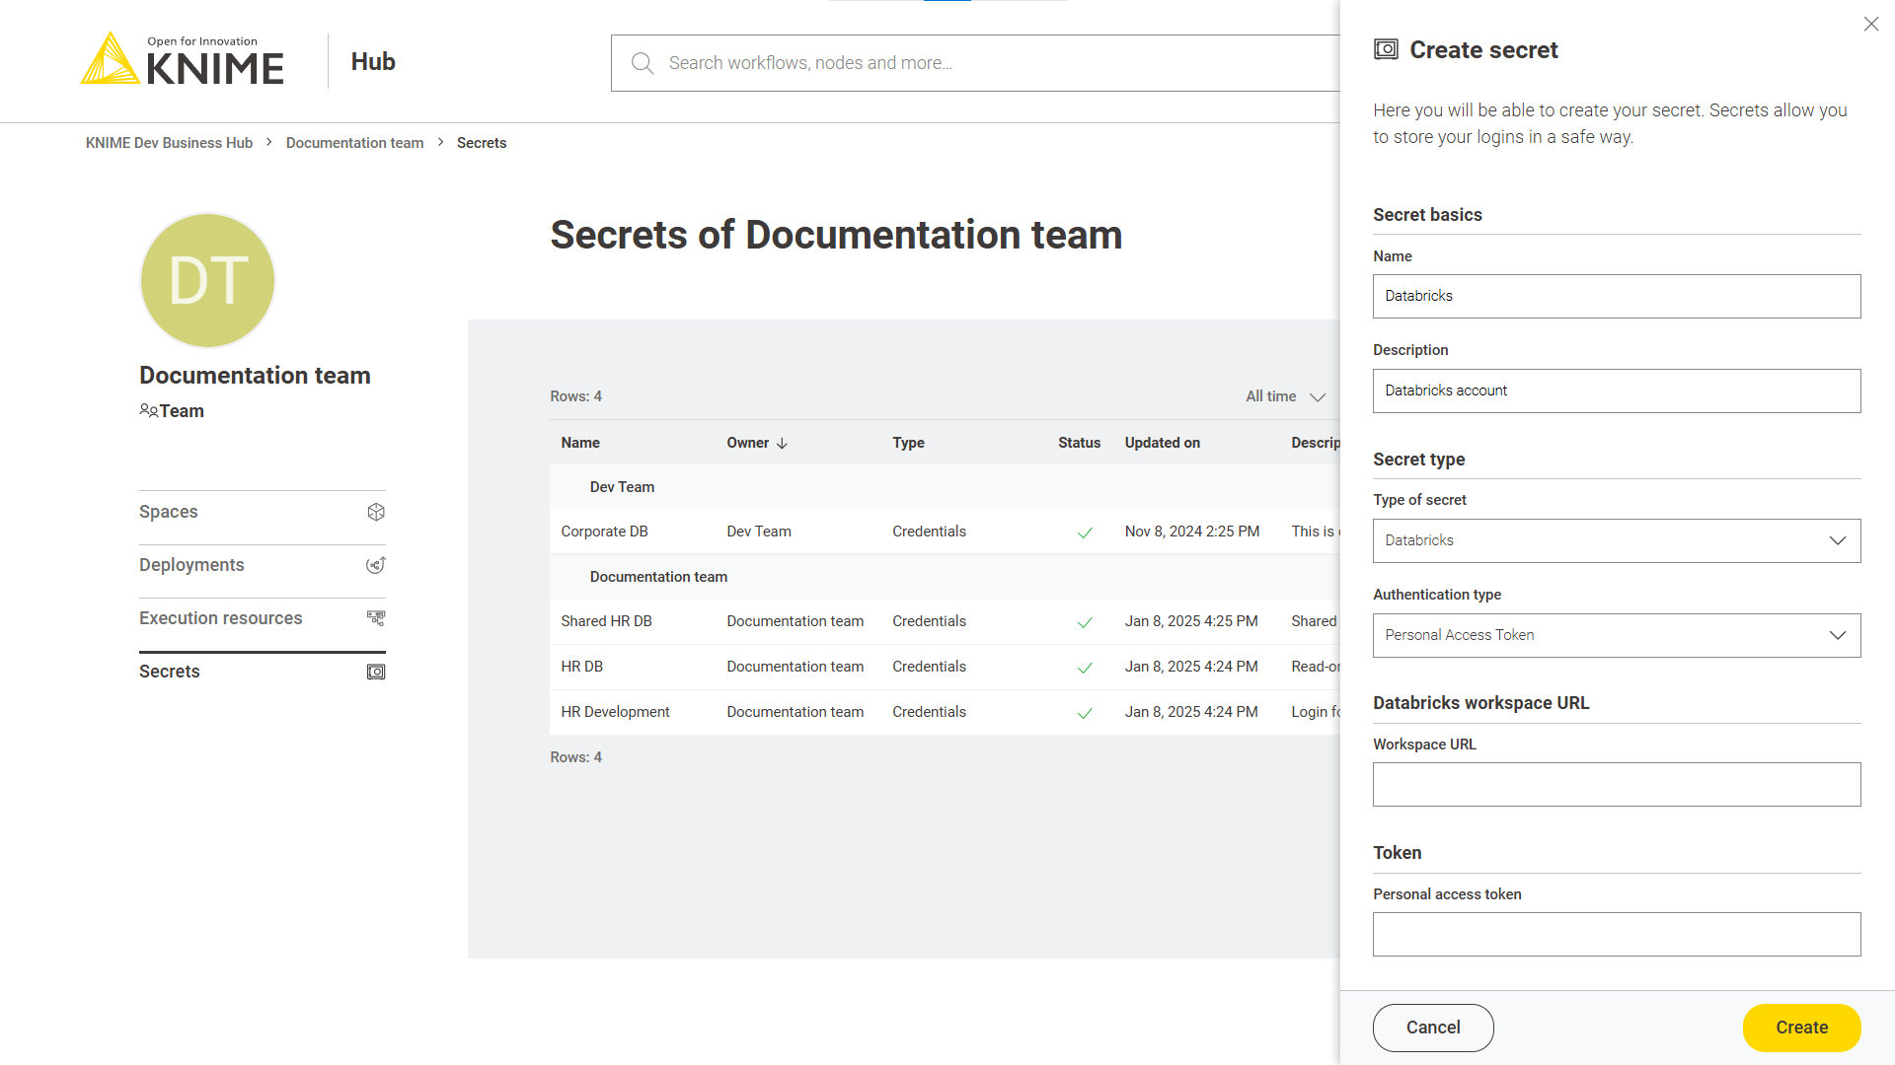
Task: Switch to Execution resources tab
Action: coord(221,618)
